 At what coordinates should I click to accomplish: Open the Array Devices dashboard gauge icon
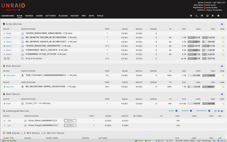[x=222, y=24]
